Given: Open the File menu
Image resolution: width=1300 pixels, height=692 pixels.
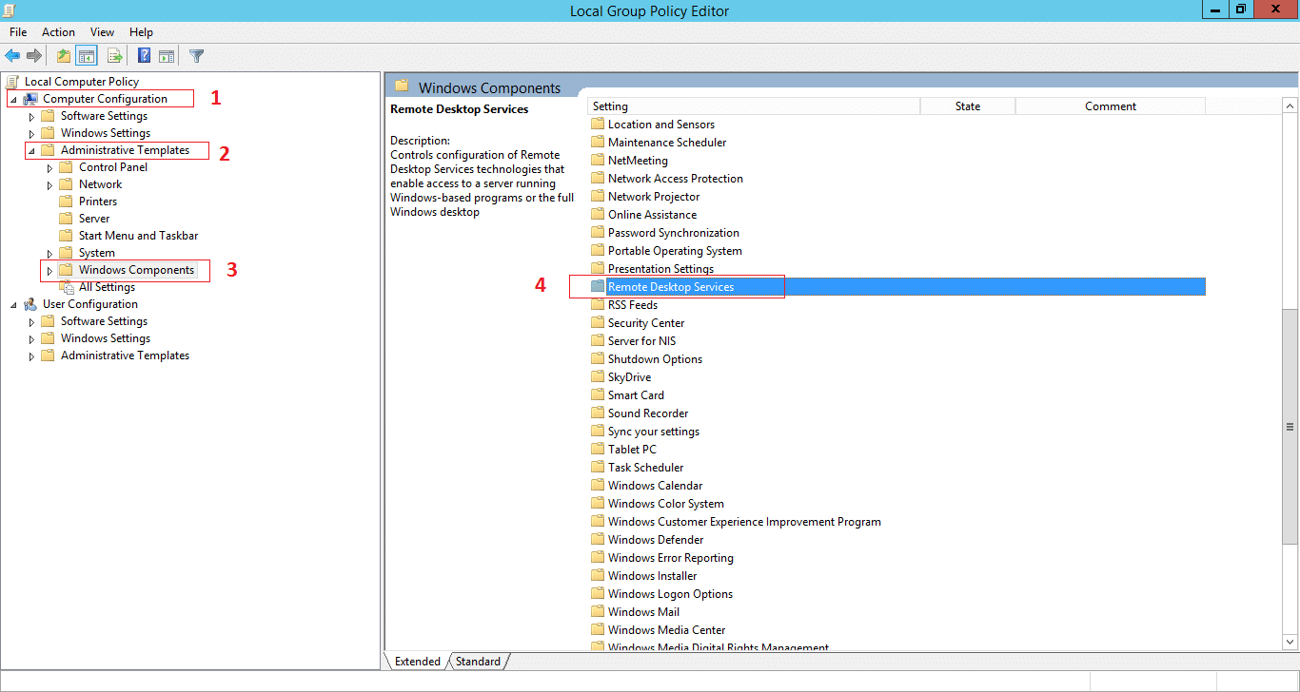Looking at the screenshot, I should click(x=18, y=32).
